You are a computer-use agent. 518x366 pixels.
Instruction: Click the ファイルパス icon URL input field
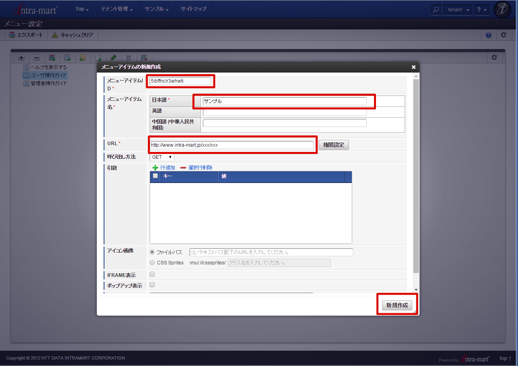(271, 252)
